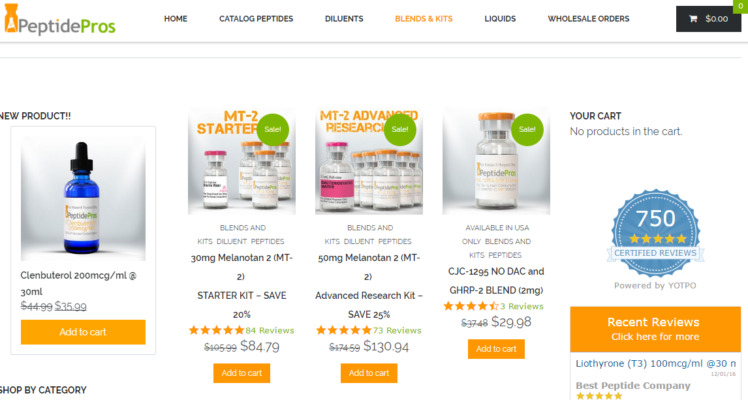This screenshot has width=748, height=400.
Task: Click Recent Reviews 'Click here for more' banner
Action: 655,330
